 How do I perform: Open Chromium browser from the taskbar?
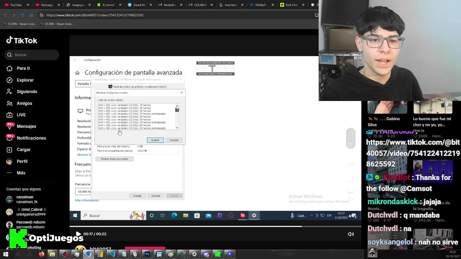(x=88, y=254)
